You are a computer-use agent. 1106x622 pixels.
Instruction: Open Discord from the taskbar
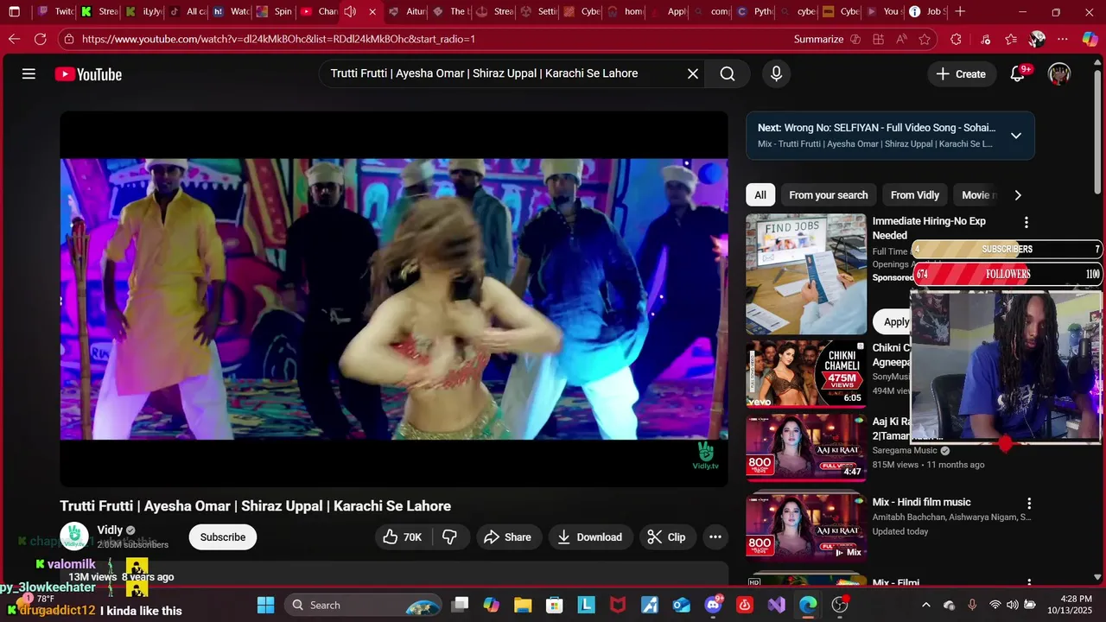pos(714,605)
